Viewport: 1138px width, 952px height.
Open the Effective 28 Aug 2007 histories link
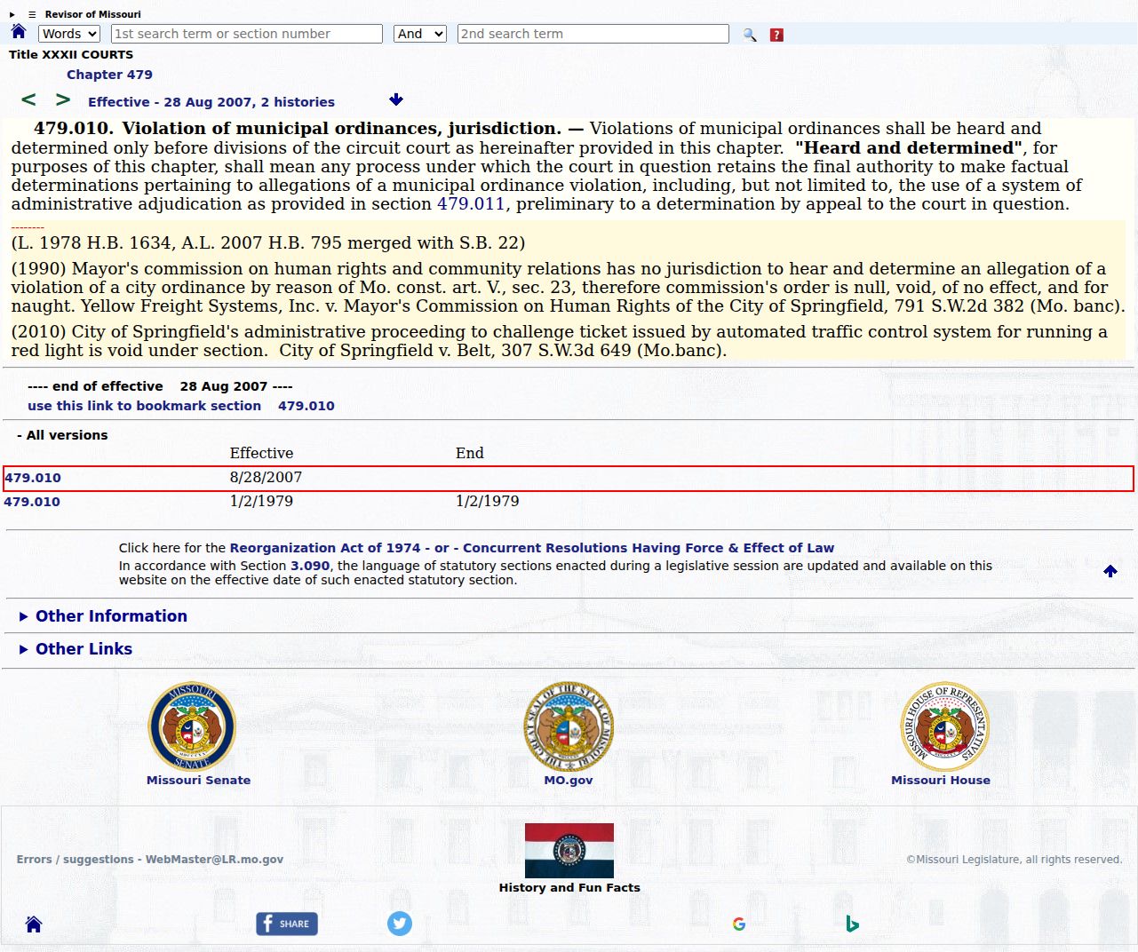[x=211, y=102]
